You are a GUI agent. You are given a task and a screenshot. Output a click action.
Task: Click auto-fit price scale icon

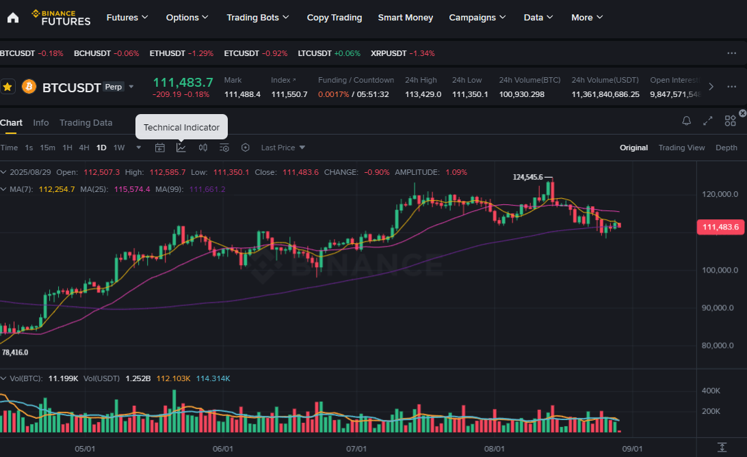point(722,447)
